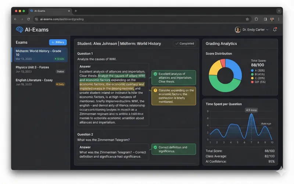The height and width of the screenshot is (184, 294).
Task: Reload the page with refresh icon
Action: click(29, 19)
